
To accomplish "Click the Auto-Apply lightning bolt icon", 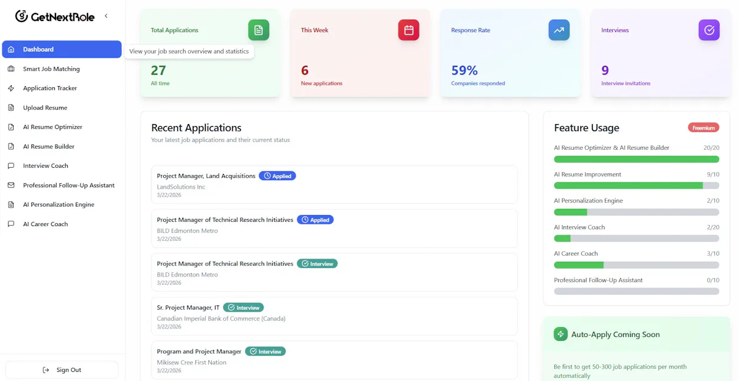I will coord(560,334).
